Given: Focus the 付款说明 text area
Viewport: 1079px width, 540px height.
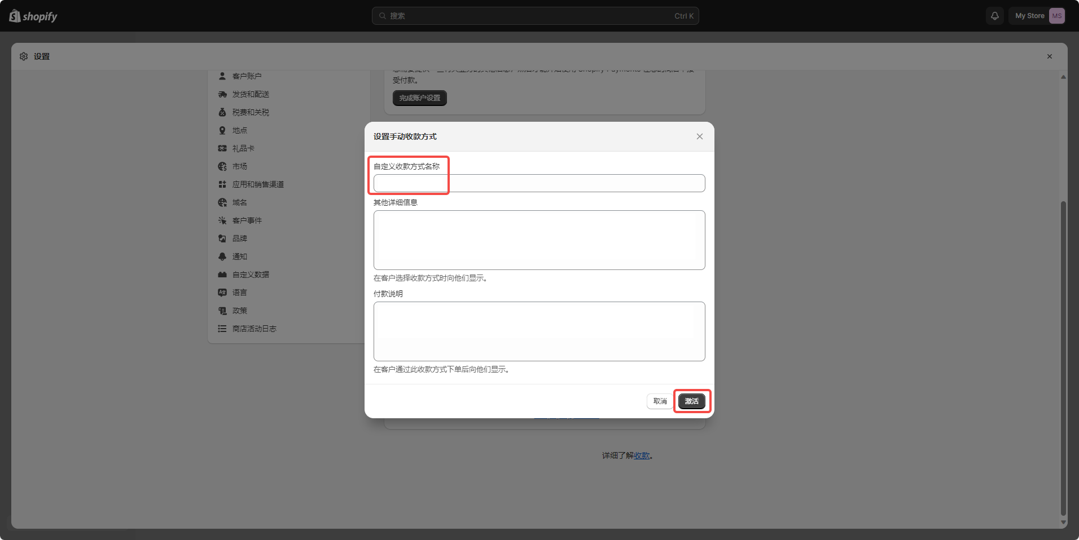Looking at the screenshot, I should click(539, 331).
